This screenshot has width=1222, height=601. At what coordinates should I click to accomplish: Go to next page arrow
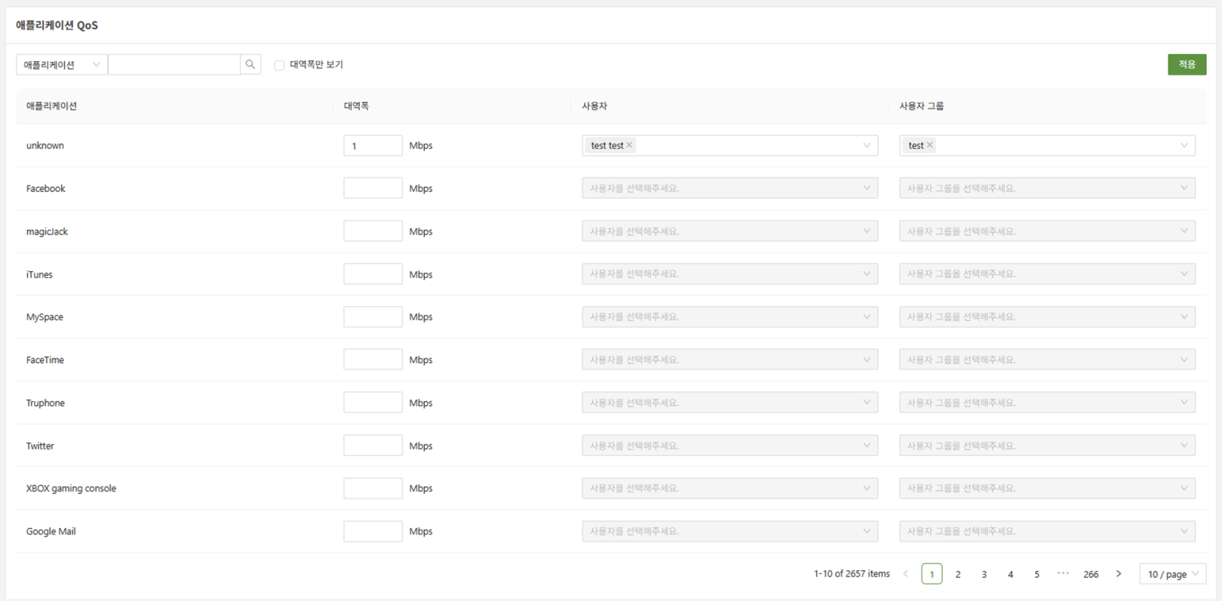pos(1119,574)
